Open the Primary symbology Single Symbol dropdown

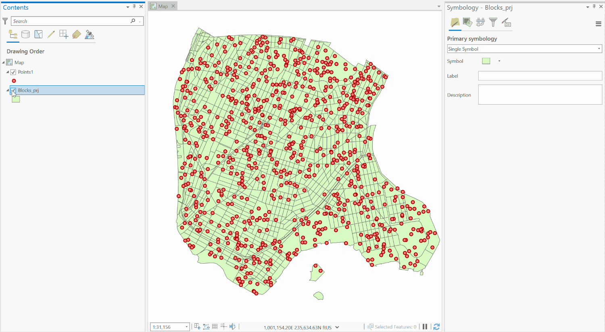[525, 49]
